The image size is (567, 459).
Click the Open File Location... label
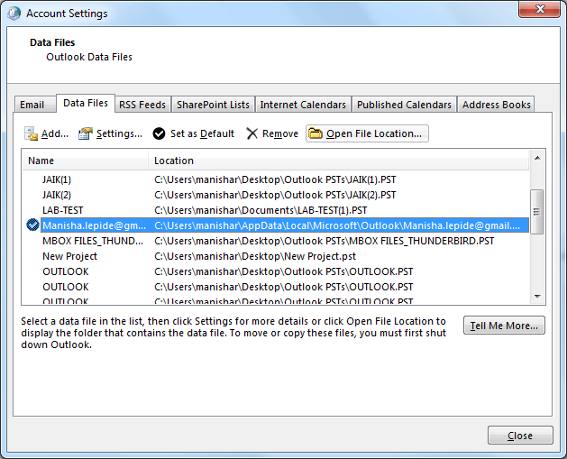click(x=374, y=133)
